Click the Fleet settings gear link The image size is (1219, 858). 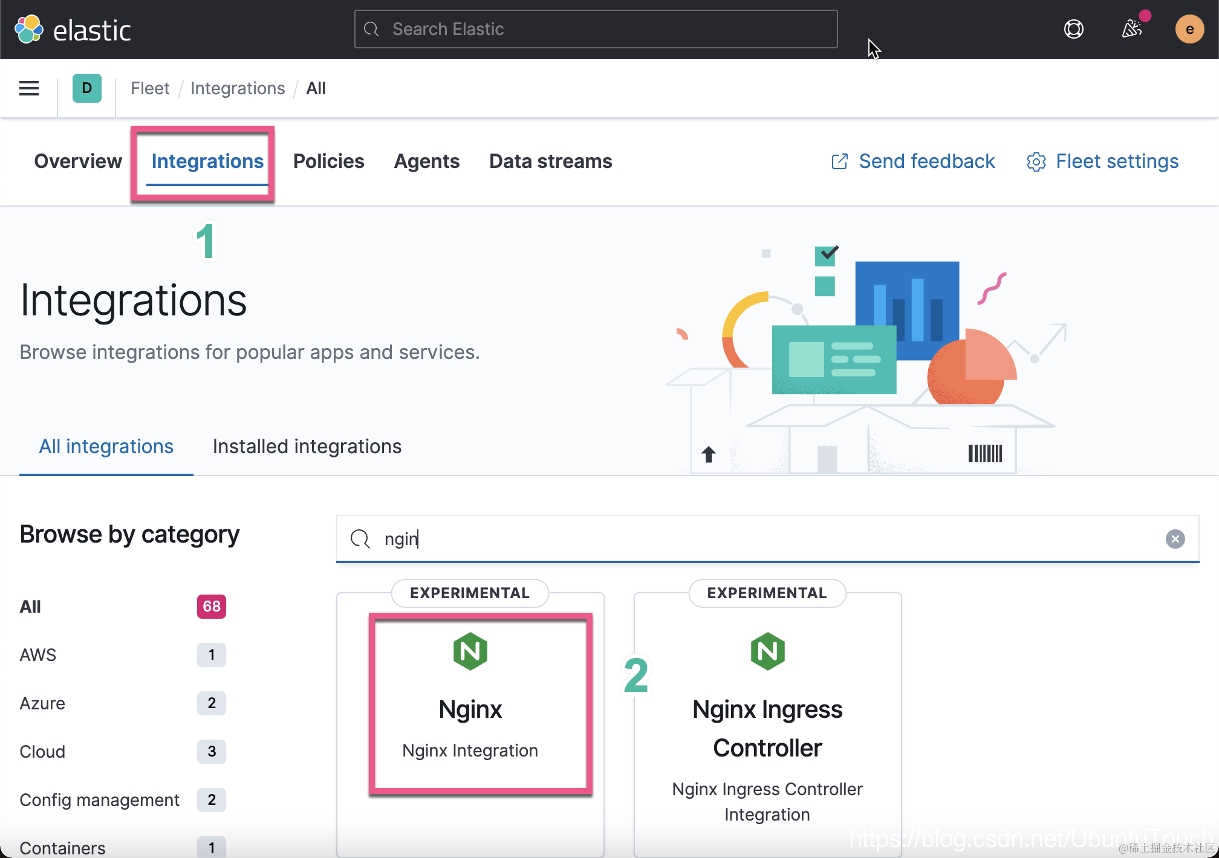tap(1102, 161)
